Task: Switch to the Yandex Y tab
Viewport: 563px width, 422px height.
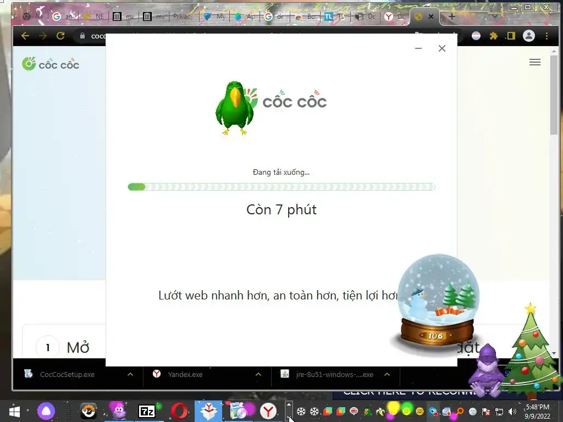Action: coord(394,16)
